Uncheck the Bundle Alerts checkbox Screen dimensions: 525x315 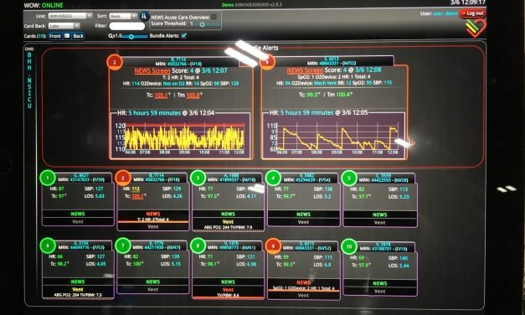click(184, 35)
